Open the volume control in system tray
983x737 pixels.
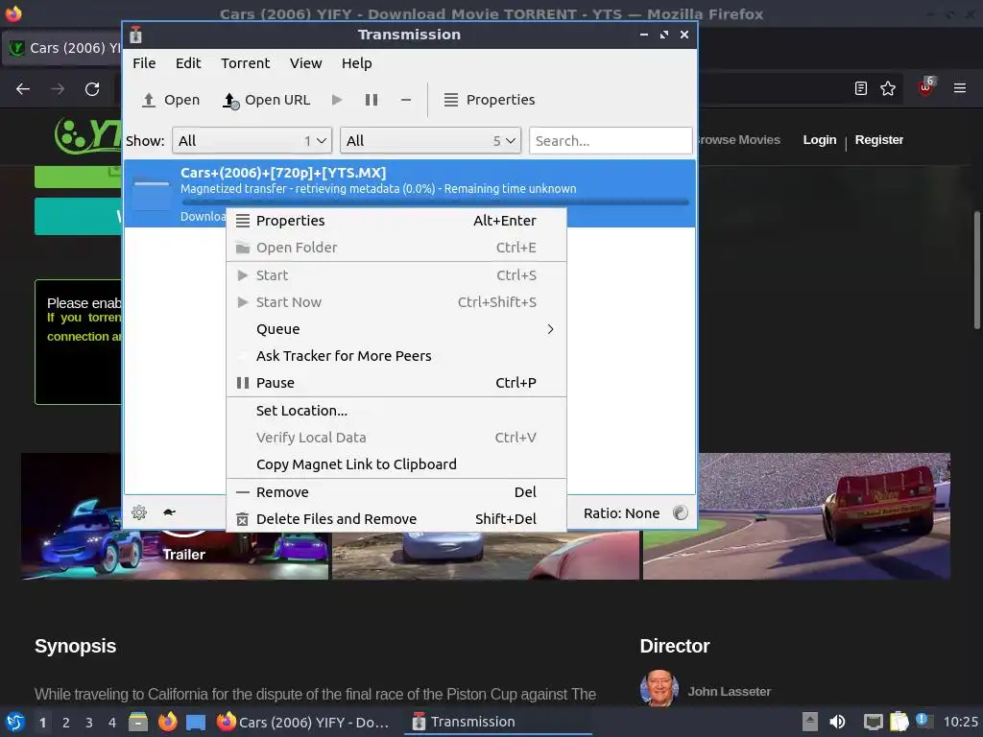click(837, 722)
